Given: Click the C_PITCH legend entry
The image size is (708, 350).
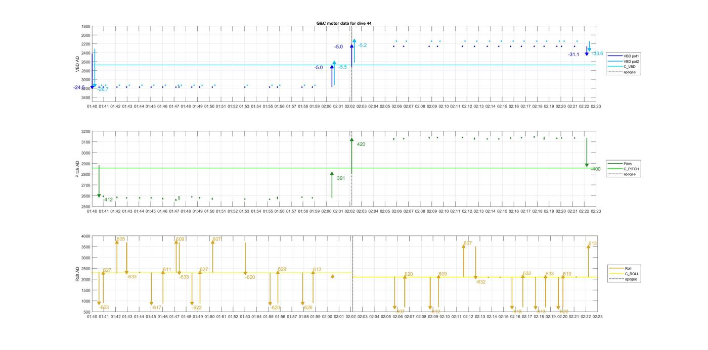Looking at the screenshot, I should pyautogui.click(x=623, y=169).
